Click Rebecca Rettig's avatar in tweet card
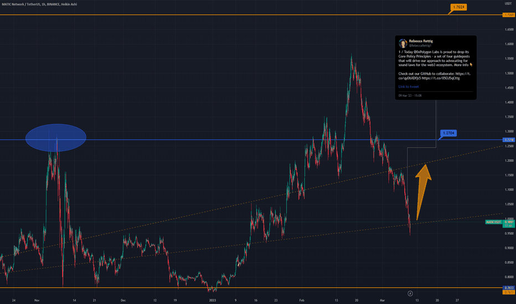Viewport: 516px width, 304px height. (x=403, y=43)
